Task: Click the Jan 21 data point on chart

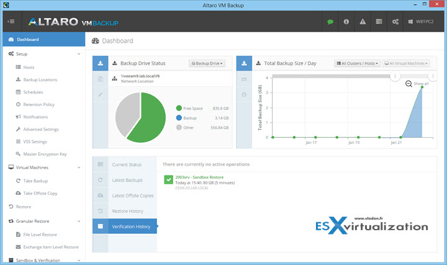Action: (400, 137)
